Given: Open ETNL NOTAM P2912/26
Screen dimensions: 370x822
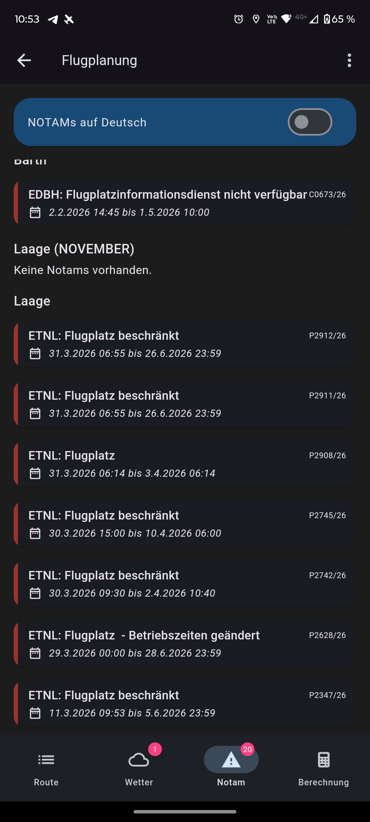Looking at the screenshot, I should tap(185, 344).
